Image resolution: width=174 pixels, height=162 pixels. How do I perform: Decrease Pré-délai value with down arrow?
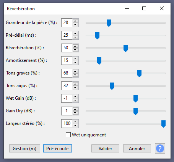coord(75,37)
